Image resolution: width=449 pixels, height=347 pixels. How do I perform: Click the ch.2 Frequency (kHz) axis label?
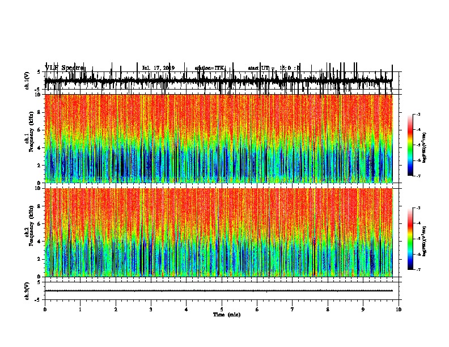click(x=29, y=226)
